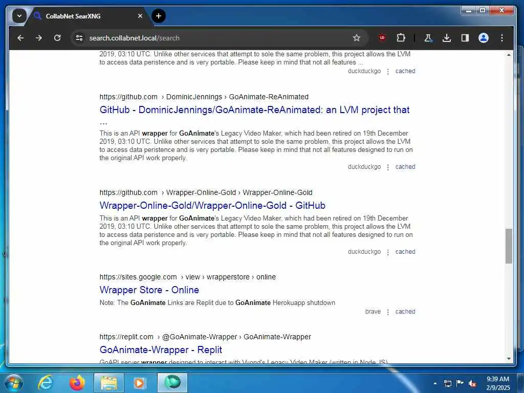
Task: Go back to the previous page
Action: [20, 38]
